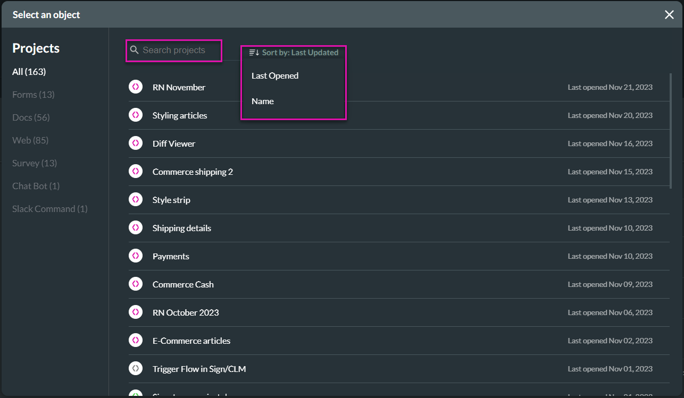Open the Commerce shipping 2 project
This screenshot has height=398, width=684.
pos(193,171)
